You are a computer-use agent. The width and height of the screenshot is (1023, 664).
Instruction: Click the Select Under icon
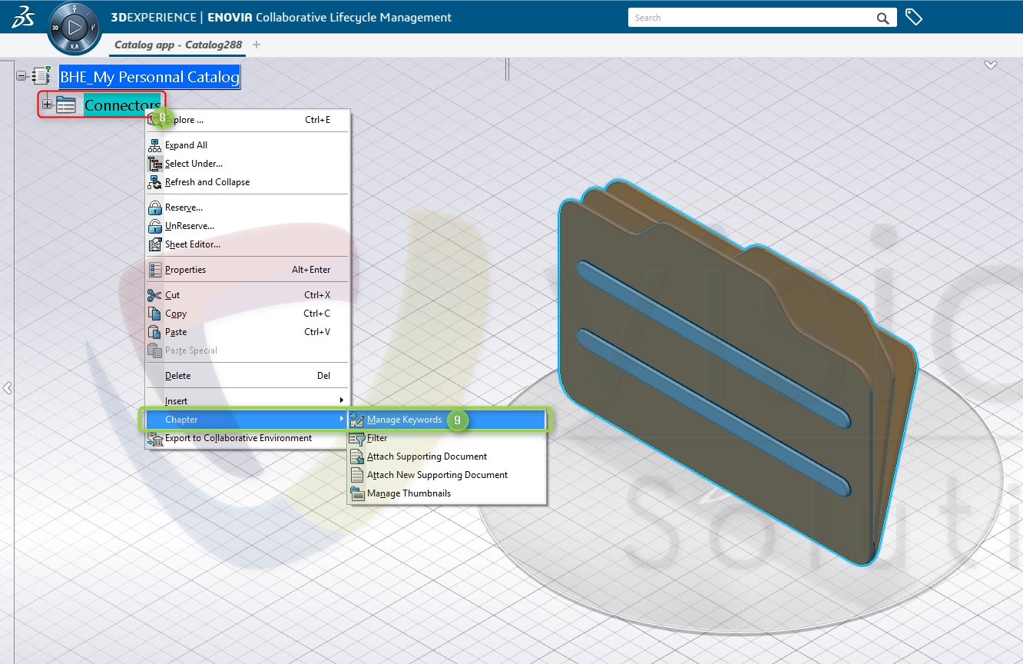[x=154, y=164]
